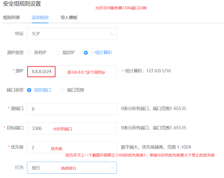Switch to the 规则列表 tab

tap(12, 18)
